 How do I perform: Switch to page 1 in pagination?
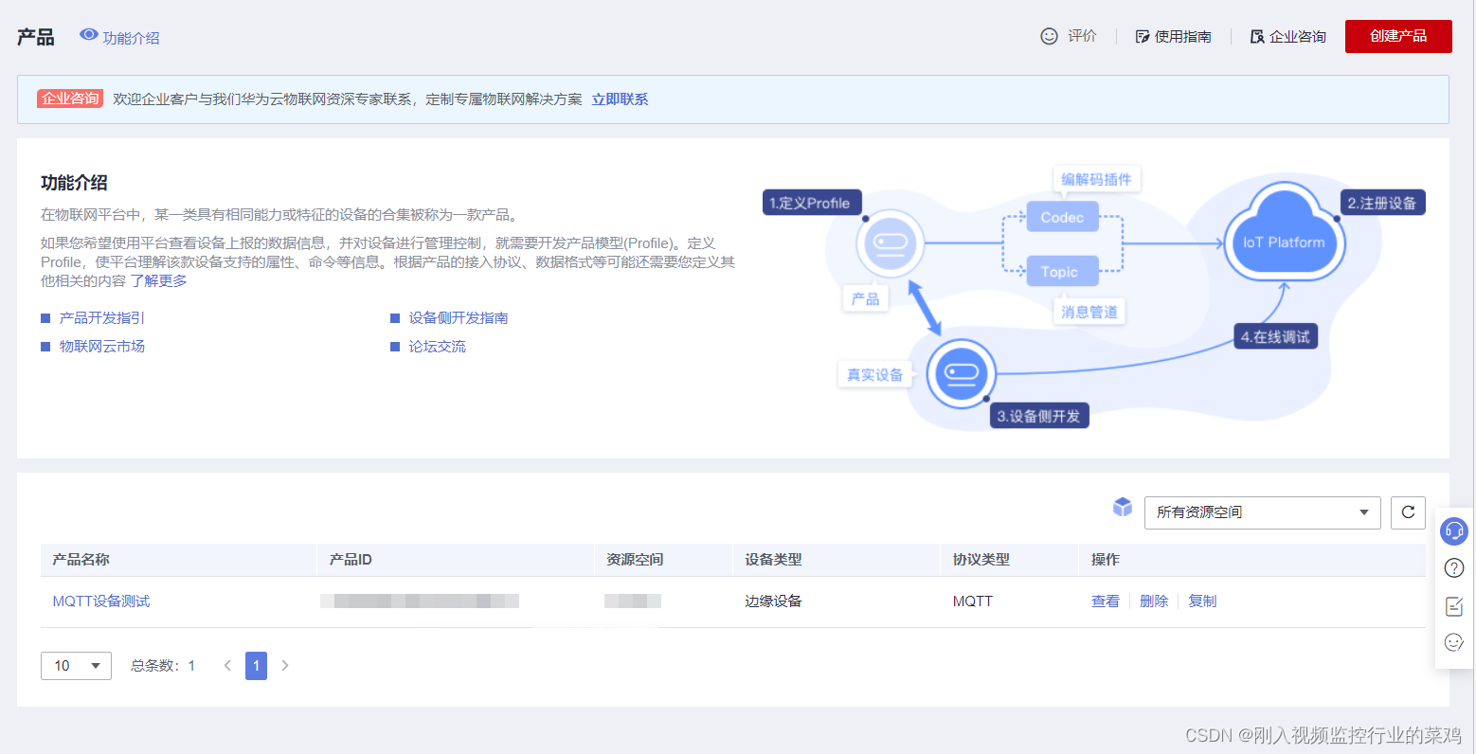tap(256, 665)
